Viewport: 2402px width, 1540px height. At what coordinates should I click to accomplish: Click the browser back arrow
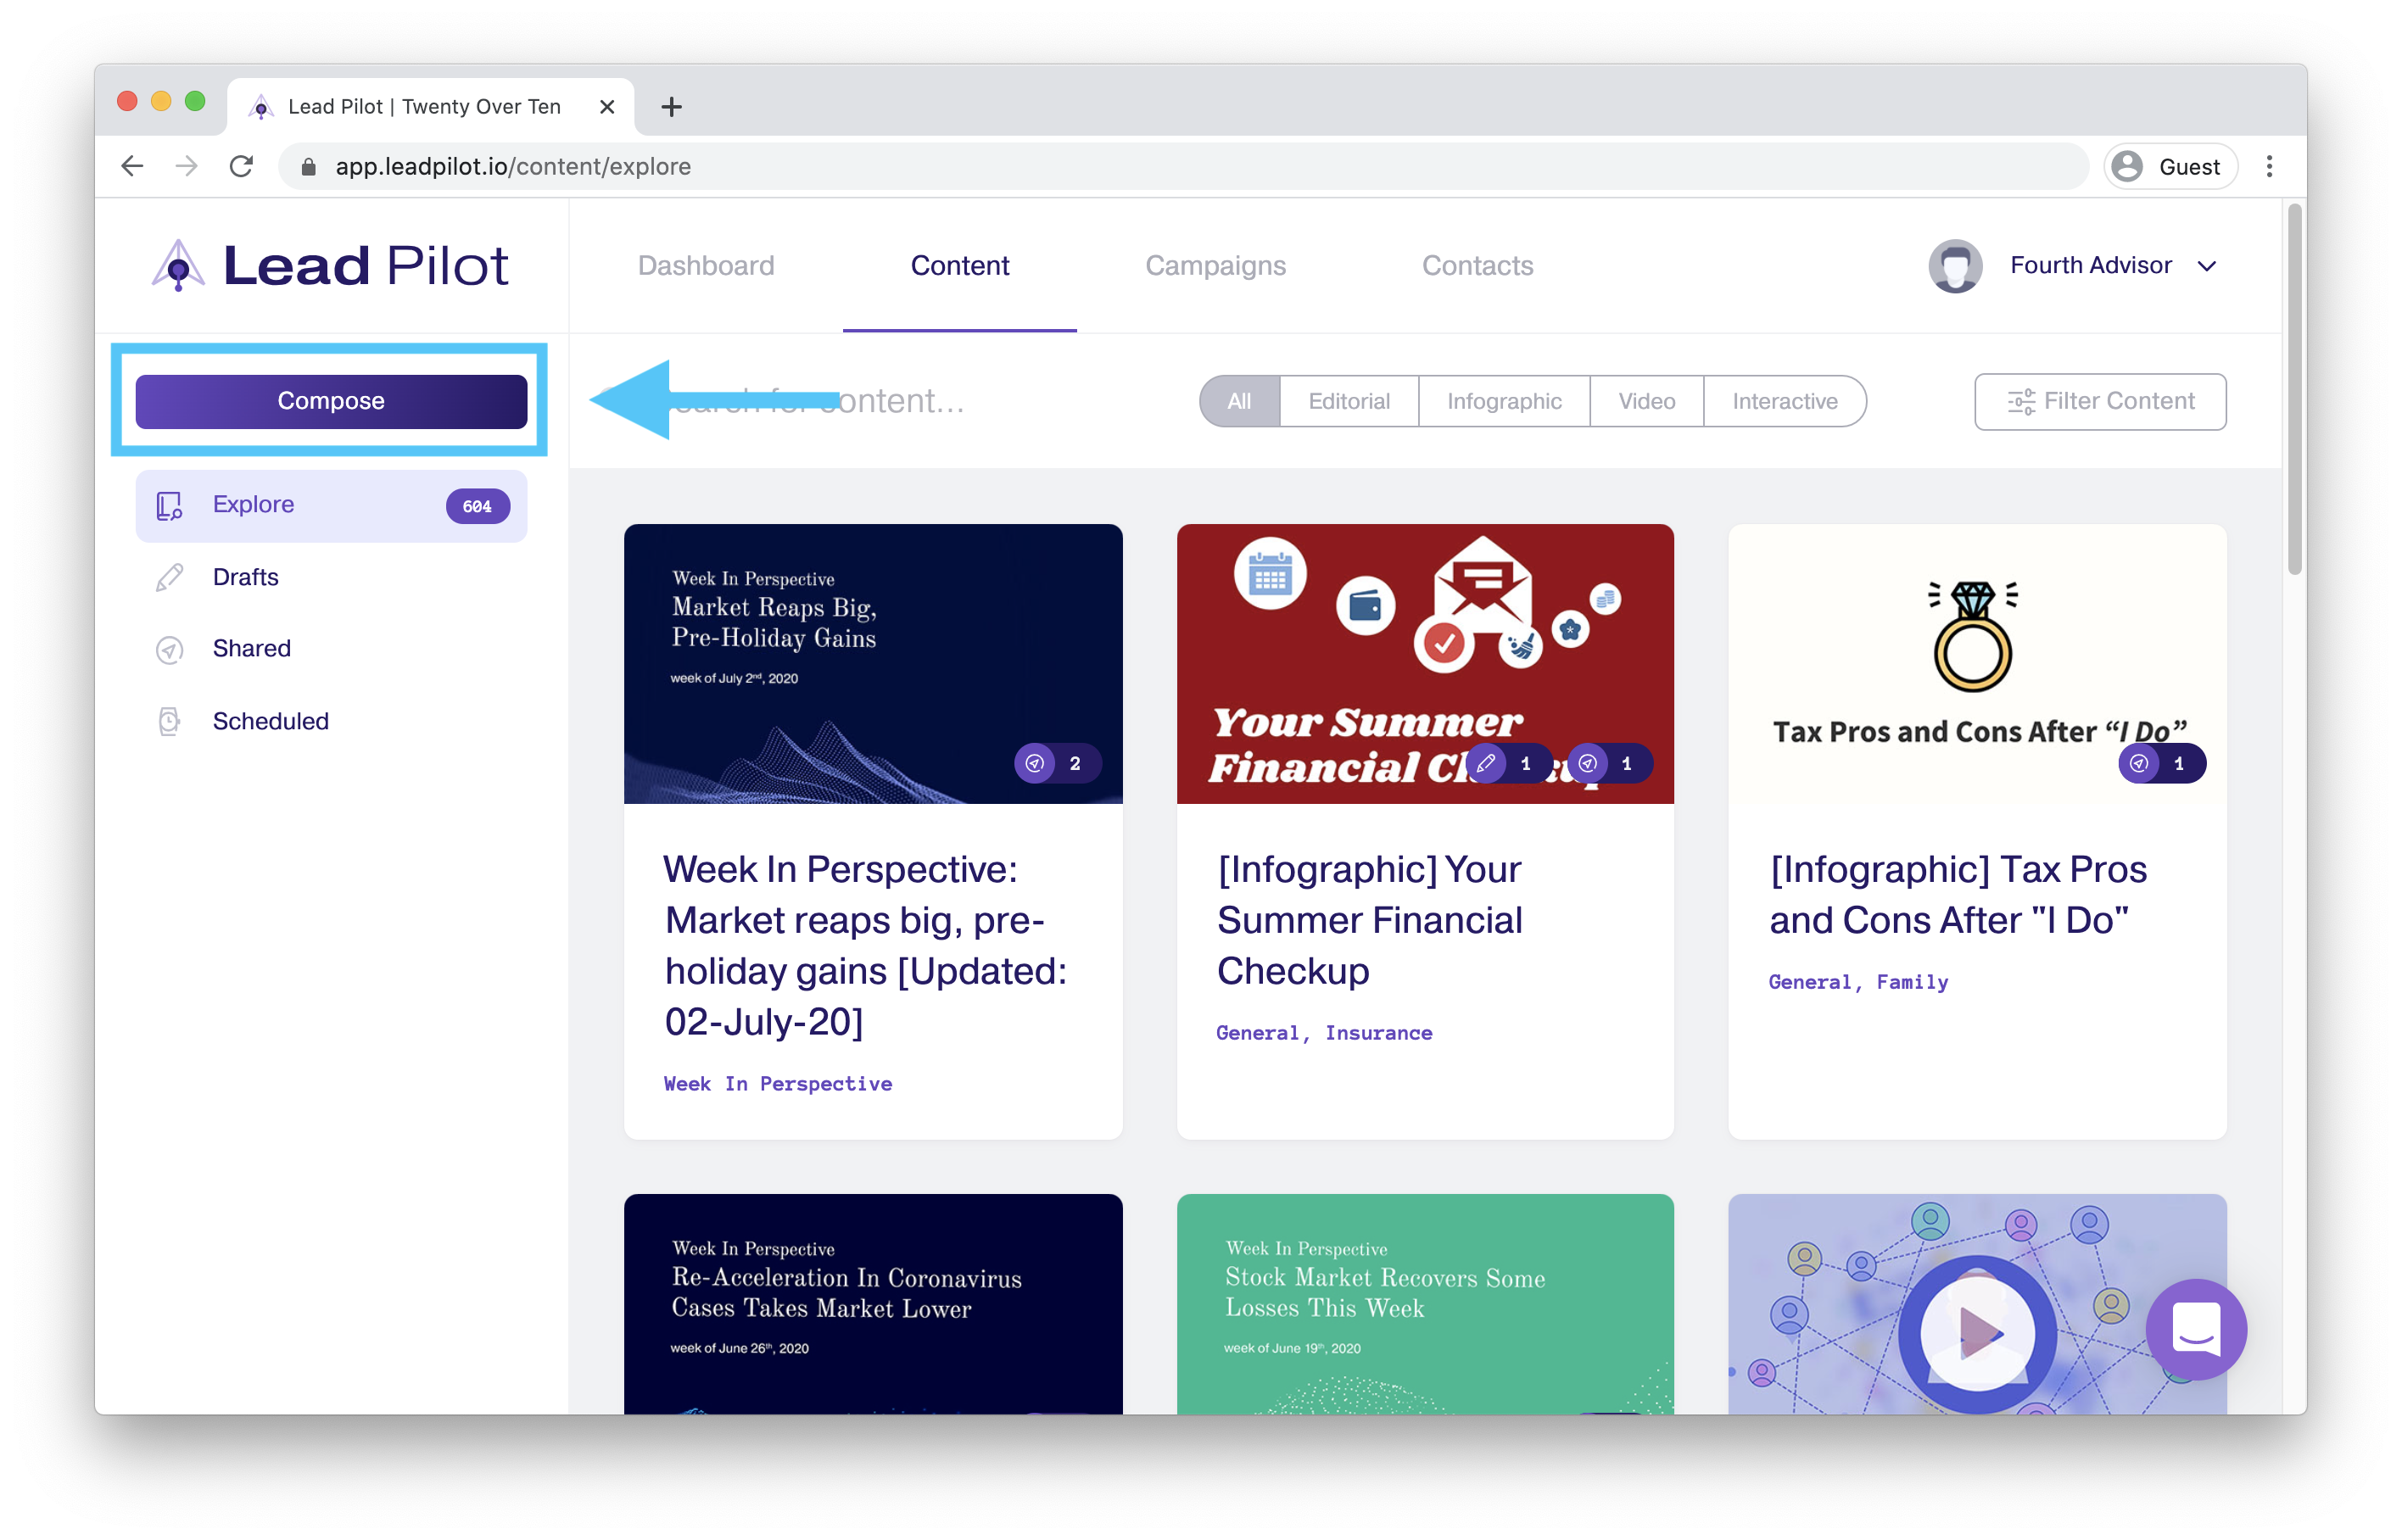click(x=132, y=166)
